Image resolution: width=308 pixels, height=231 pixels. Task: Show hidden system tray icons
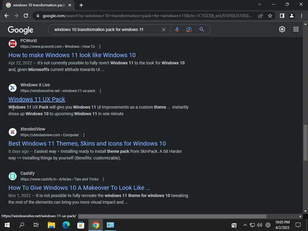[x=245, y=225]
